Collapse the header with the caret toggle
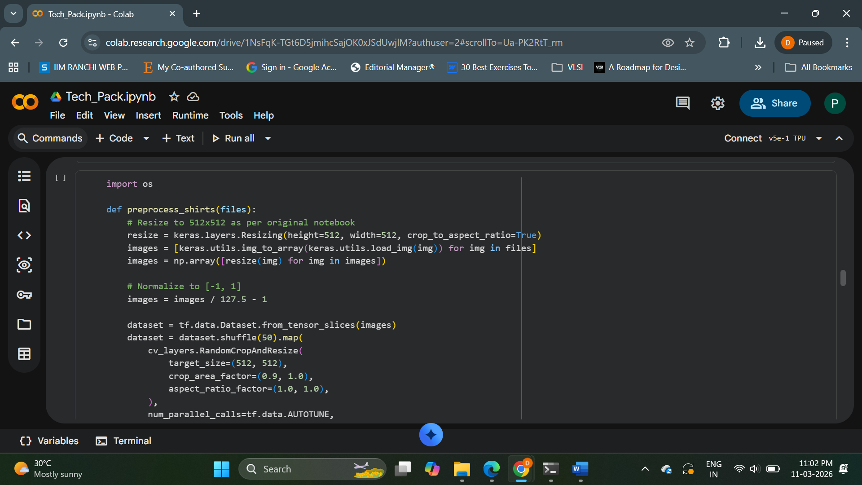 click(x=839, y=138)
